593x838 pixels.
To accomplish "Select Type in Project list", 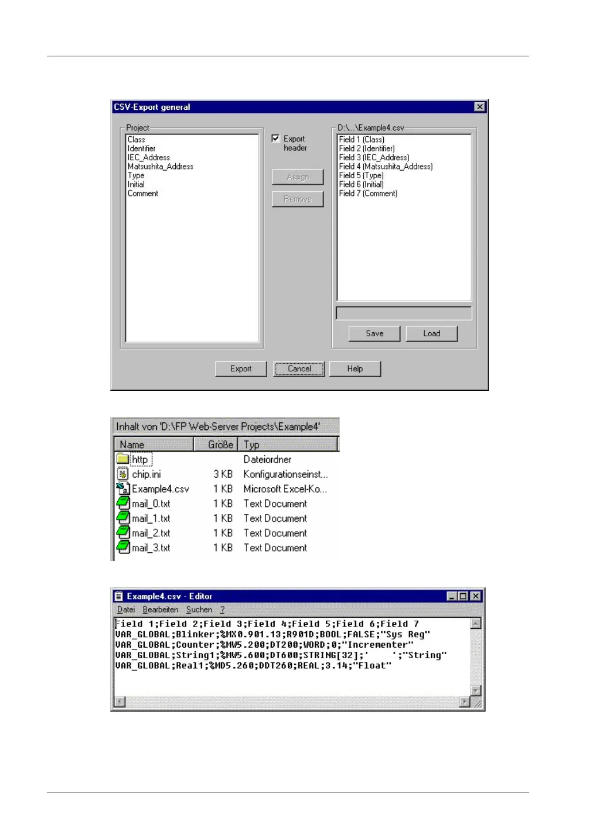I will pos(136,175).
